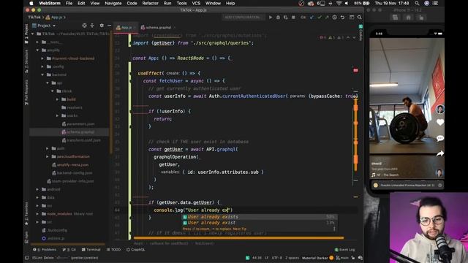Viewport: 468px width, 263px height.
Task: Collapse the amplify folder
Action: coord(37,50)
